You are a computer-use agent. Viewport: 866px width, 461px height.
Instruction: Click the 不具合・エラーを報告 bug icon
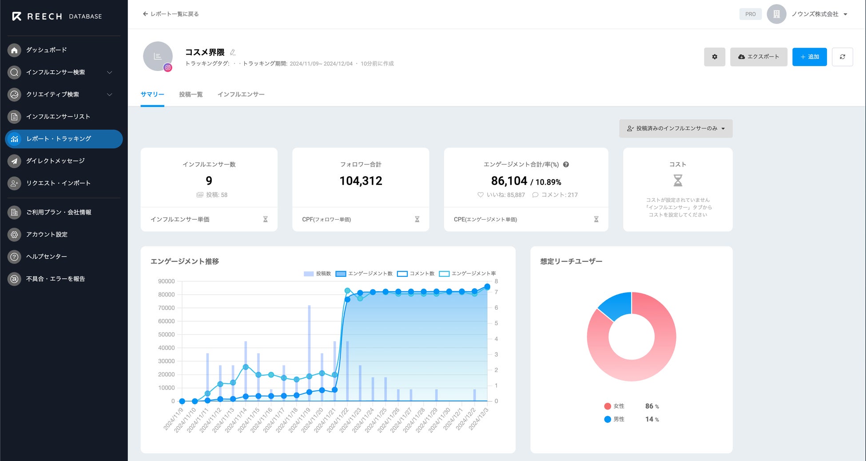pyautogui.click(x=15, y=279)
